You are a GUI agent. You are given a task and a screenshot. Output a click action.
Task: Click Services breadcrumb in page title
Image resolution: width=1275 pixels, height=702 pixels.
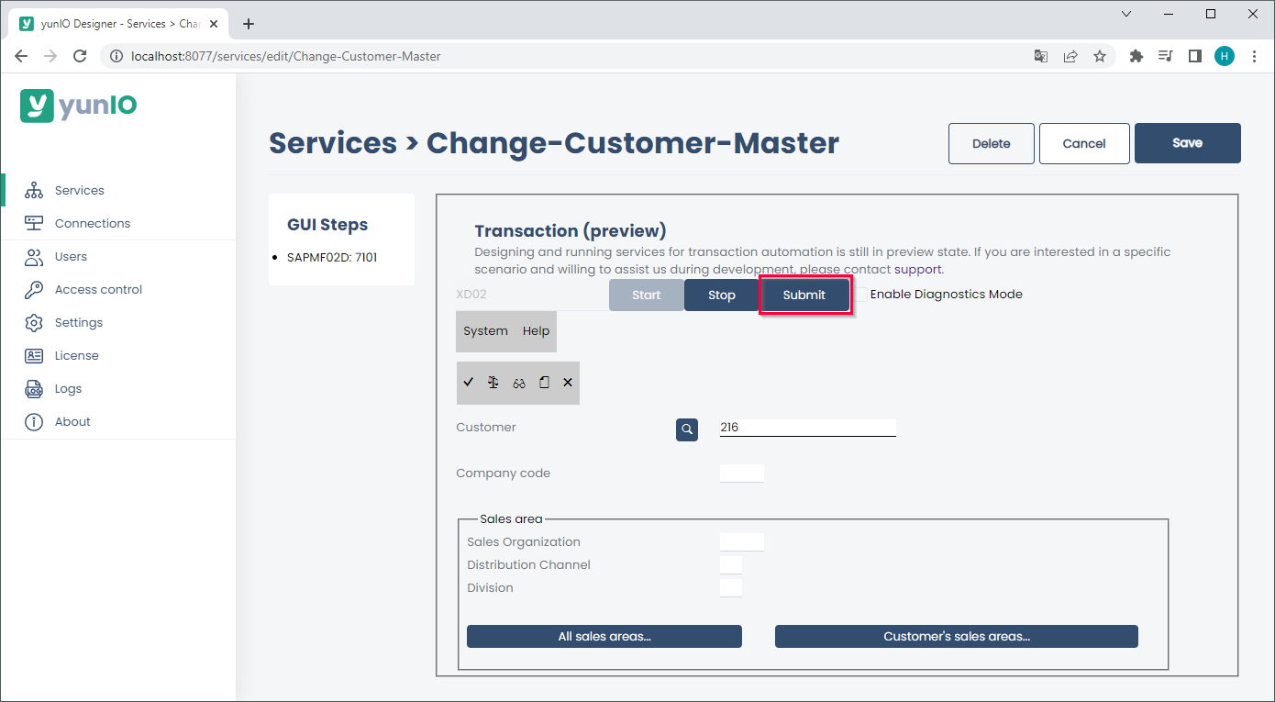tap(333, 143)
